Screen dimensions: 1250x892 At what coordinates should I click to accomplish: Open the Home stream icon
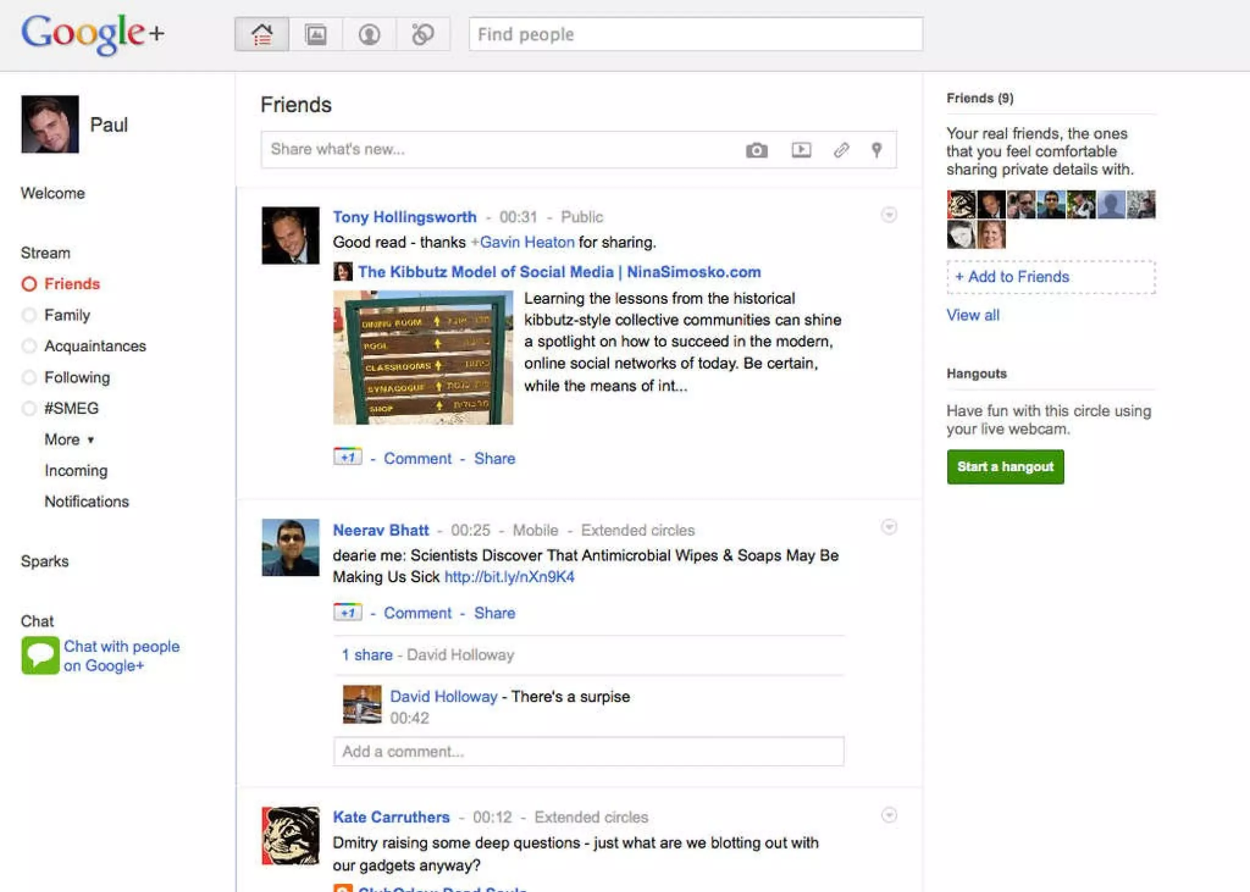[262, 34]
